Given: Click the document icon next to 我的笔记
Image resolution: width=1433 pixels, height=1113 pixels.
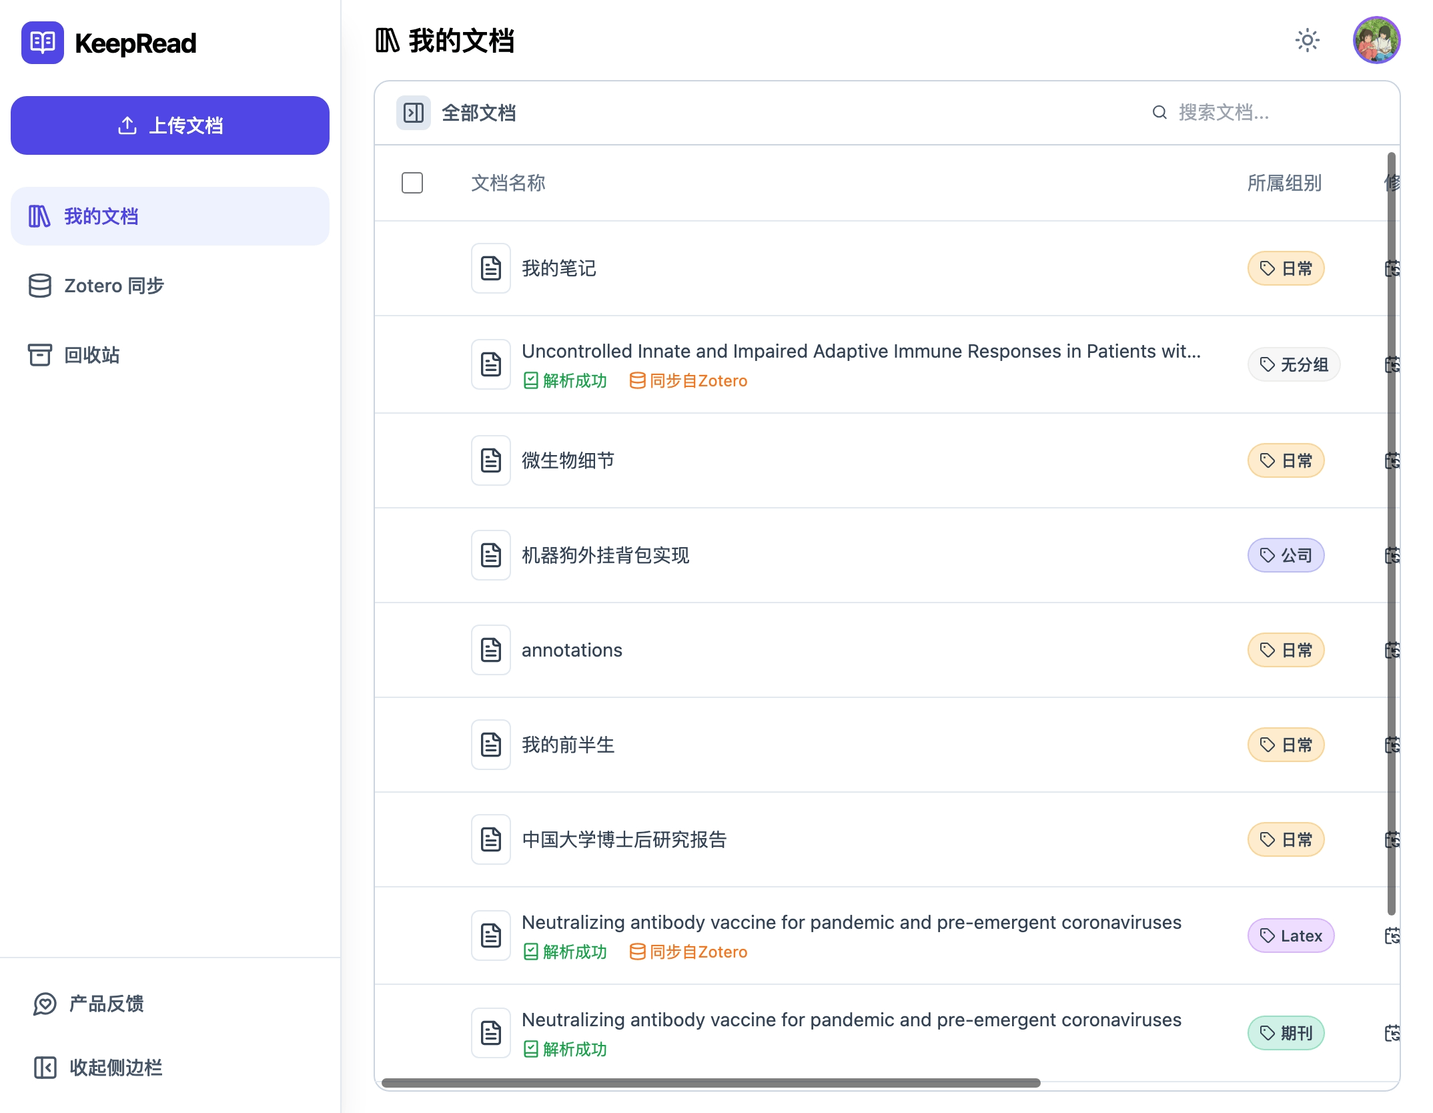Looking at the screenshot, I should 490,268.
